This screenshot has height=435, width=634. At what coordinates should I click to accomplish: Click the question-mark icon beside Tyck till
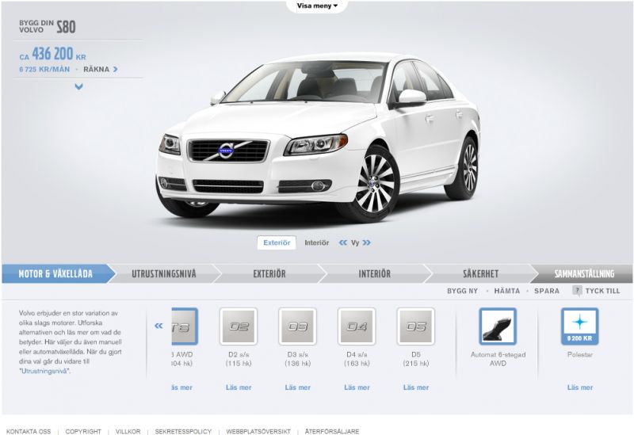577,290
